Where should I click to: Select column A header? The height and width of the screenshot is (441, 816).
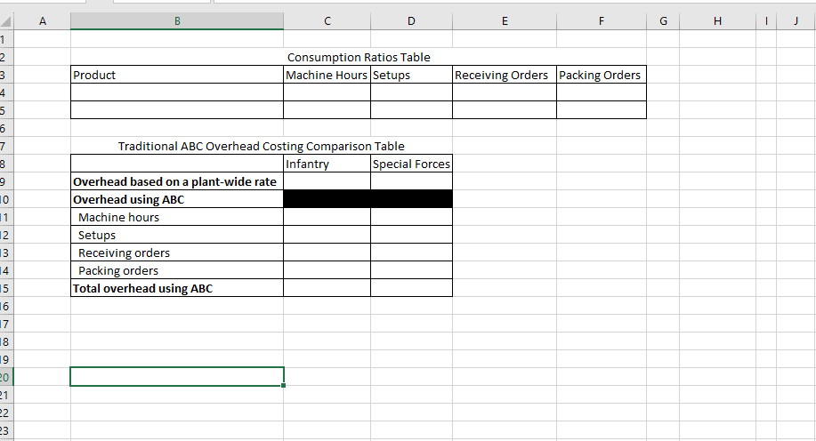[42, 21]
